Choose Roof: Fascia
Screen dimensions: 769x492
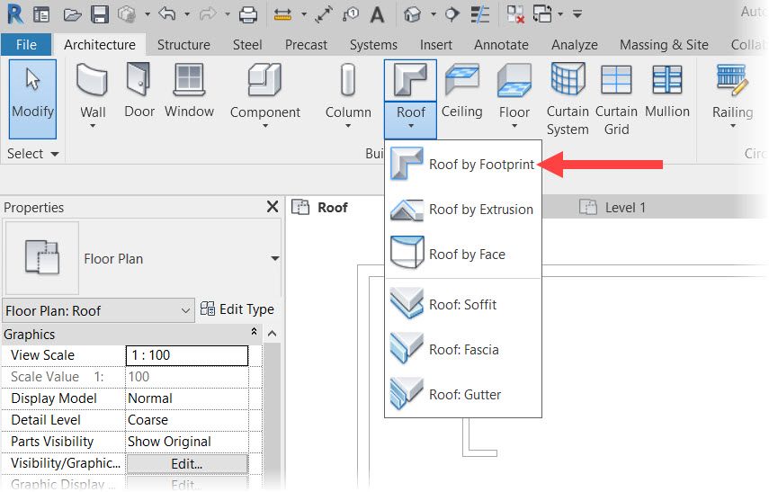pyautogui.click(x=463, y=350)
